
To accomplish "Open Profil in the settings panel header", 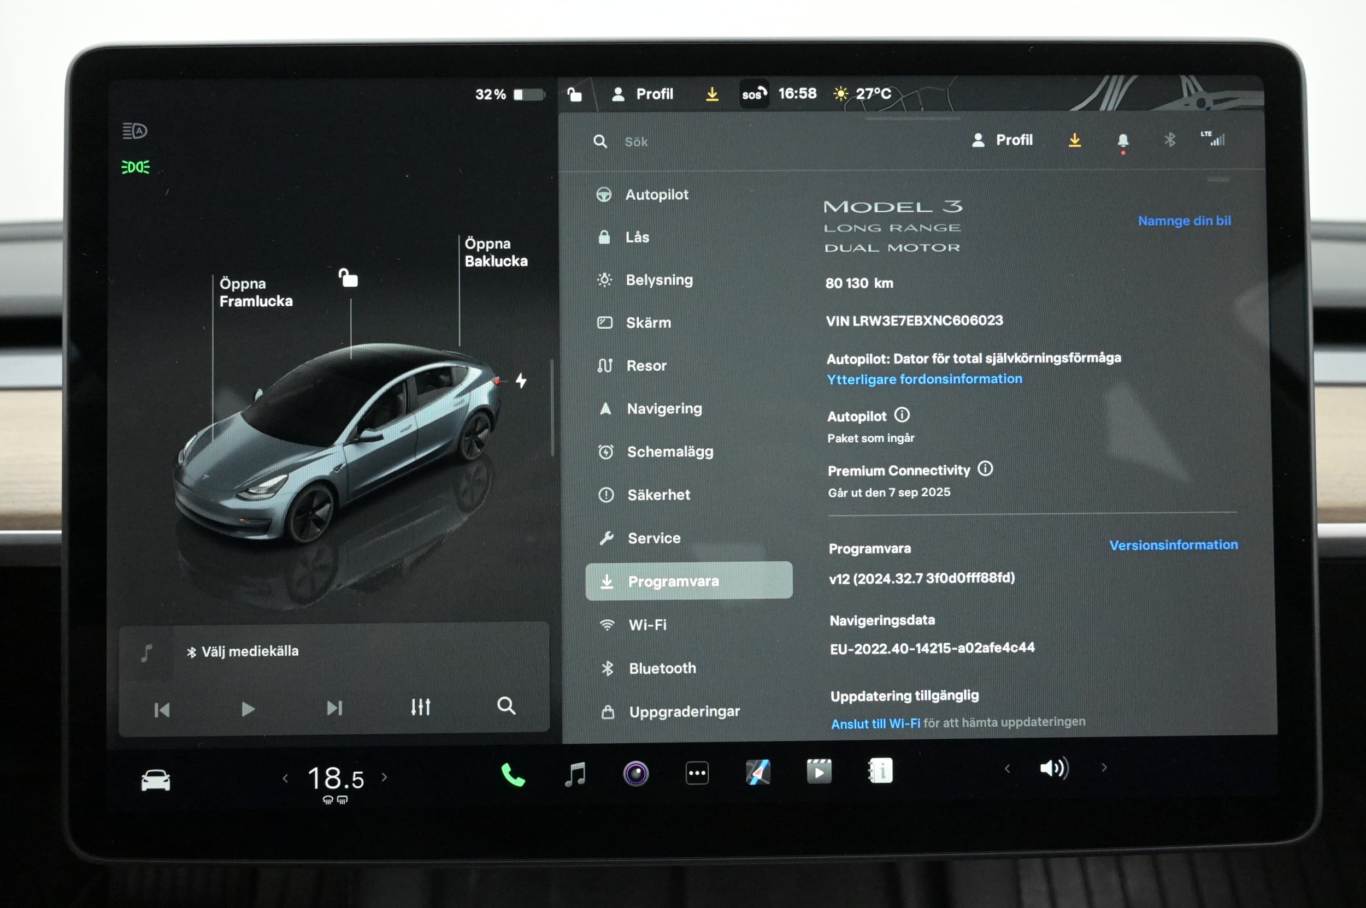I will [1002, 140].
